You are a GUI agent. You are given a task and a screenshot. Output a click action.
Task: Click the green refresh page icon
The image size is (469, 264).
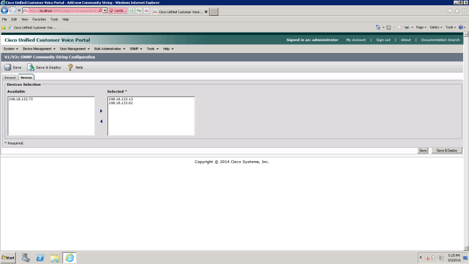139,11
